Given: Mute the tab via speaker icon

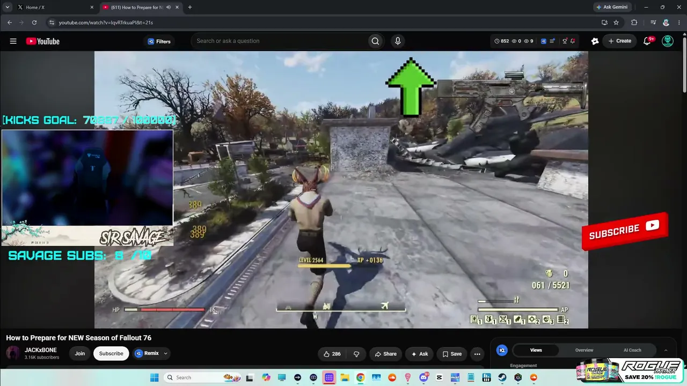Looking at the screenshot, I should pos(169,8).
